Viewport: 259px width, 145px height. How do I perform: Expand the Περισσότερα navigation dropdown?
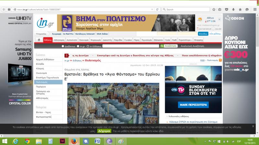pyautogui.click(x=185, y=40)
